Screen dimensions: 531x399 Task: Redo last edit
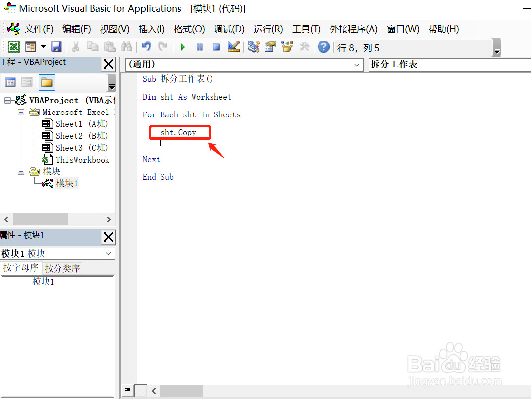163,47
